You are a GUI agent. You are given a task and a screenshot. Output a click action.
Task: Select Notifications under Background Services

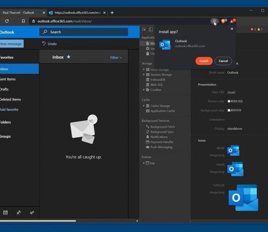pyautogui.click(x=157, y=137)
